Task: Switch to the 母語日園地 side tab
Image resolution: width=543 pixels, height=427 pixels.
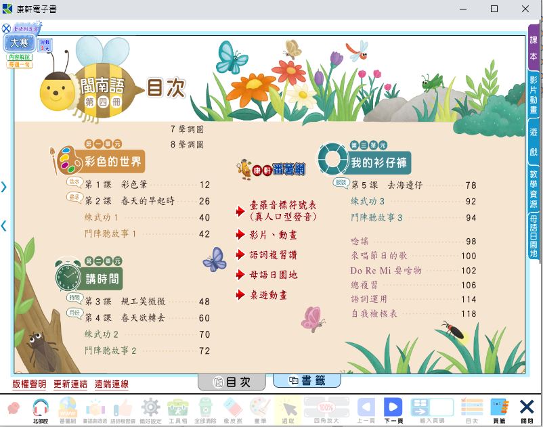Action: click(x=534, y=236)
